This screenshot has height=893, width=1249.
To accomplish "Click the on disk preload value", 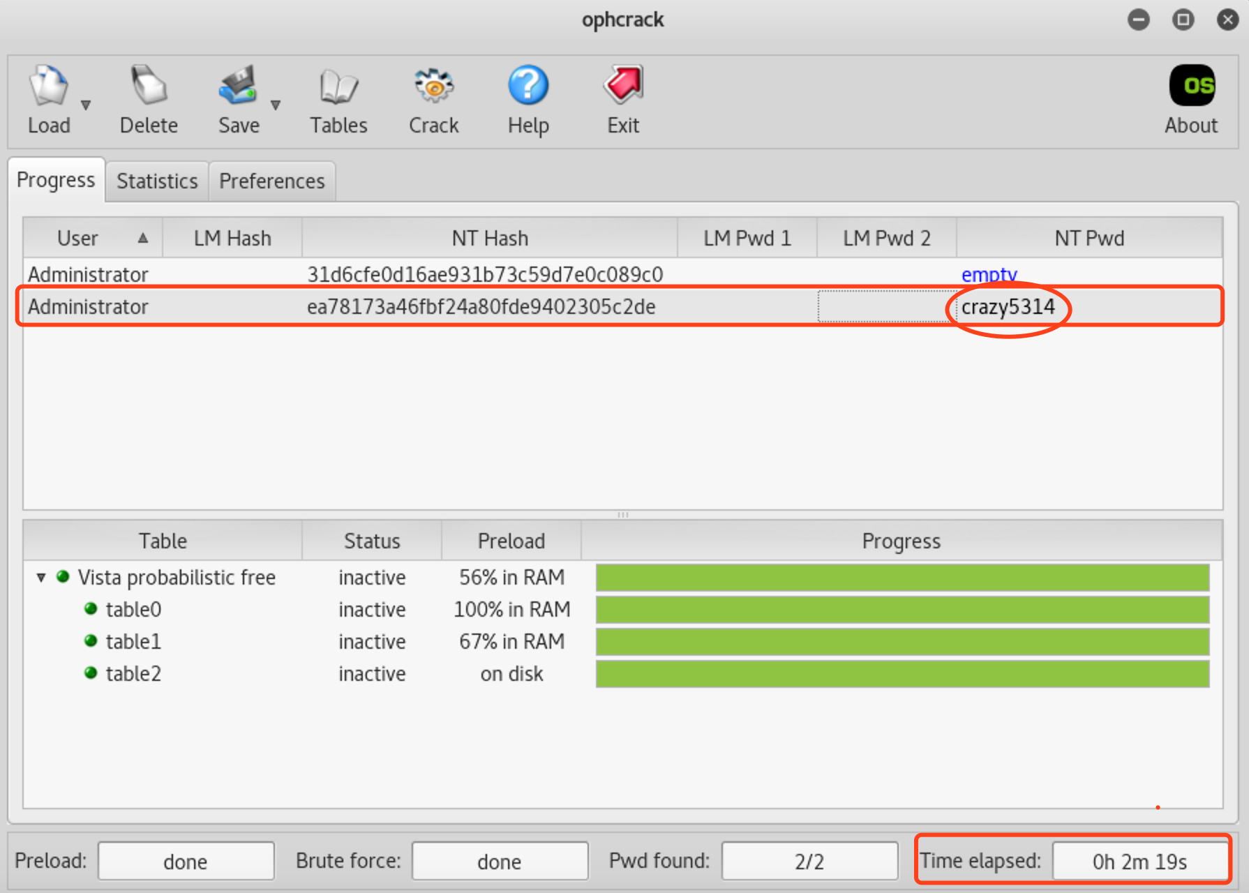I will tap(511, 674).
